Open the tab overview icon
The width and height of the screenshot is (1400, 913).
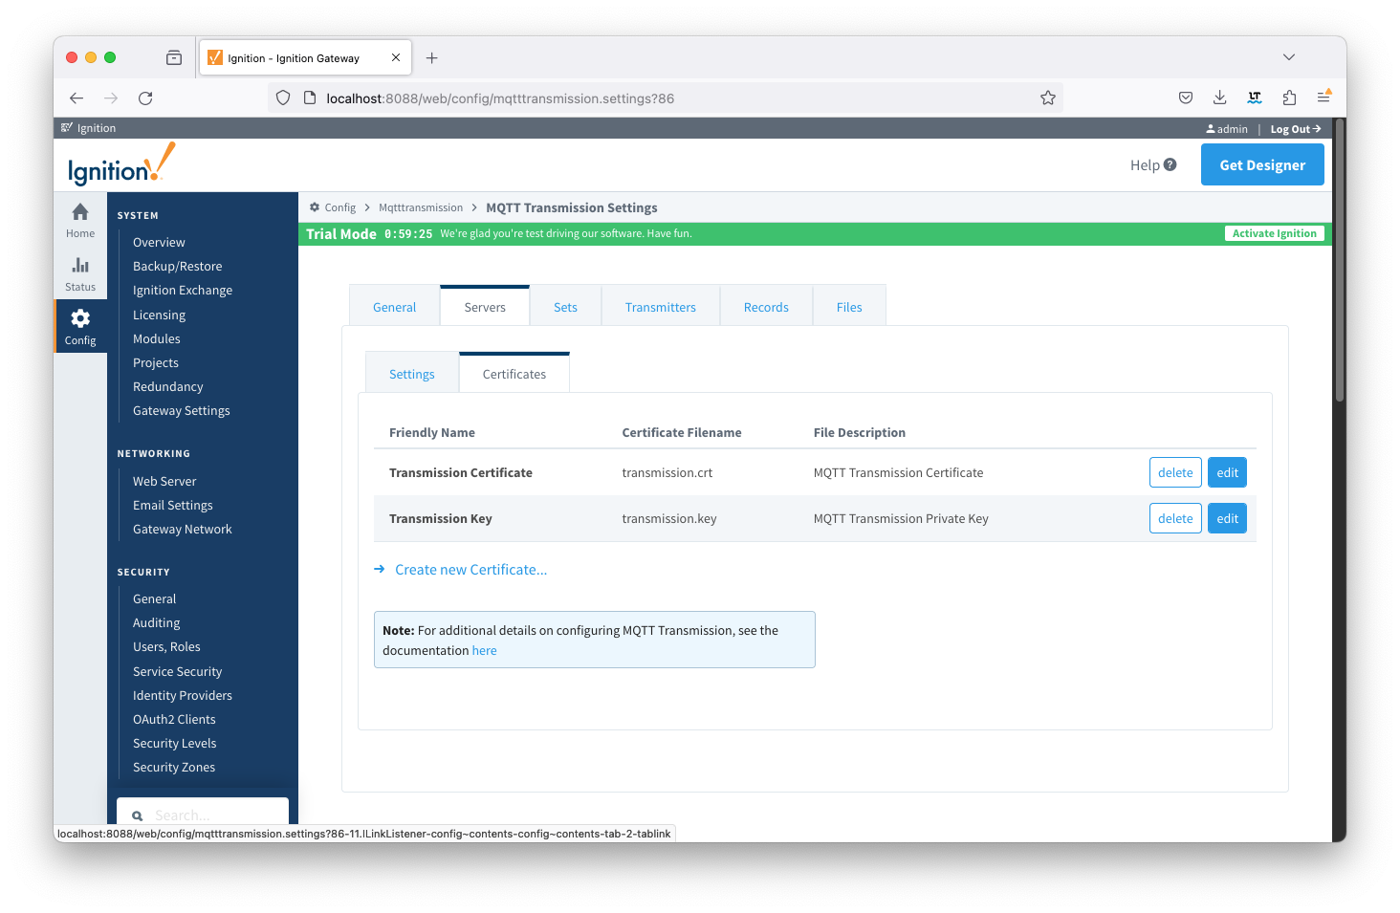(x=174, y=57)
